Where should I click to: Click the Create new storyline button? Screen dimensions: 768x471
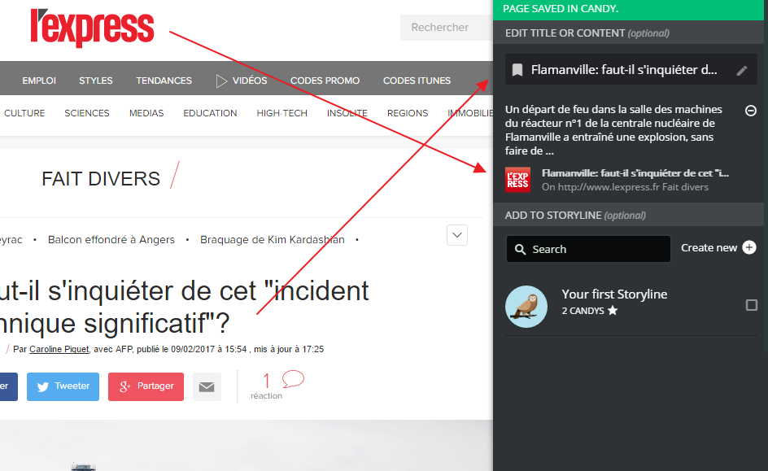pyautogui.click(x=718, y=248)
